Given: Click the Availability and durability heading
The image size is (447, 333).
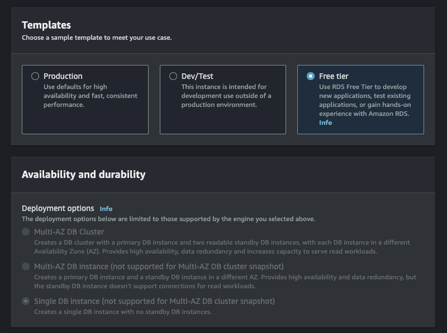Looking at the screenshot, I should point(83,175).
